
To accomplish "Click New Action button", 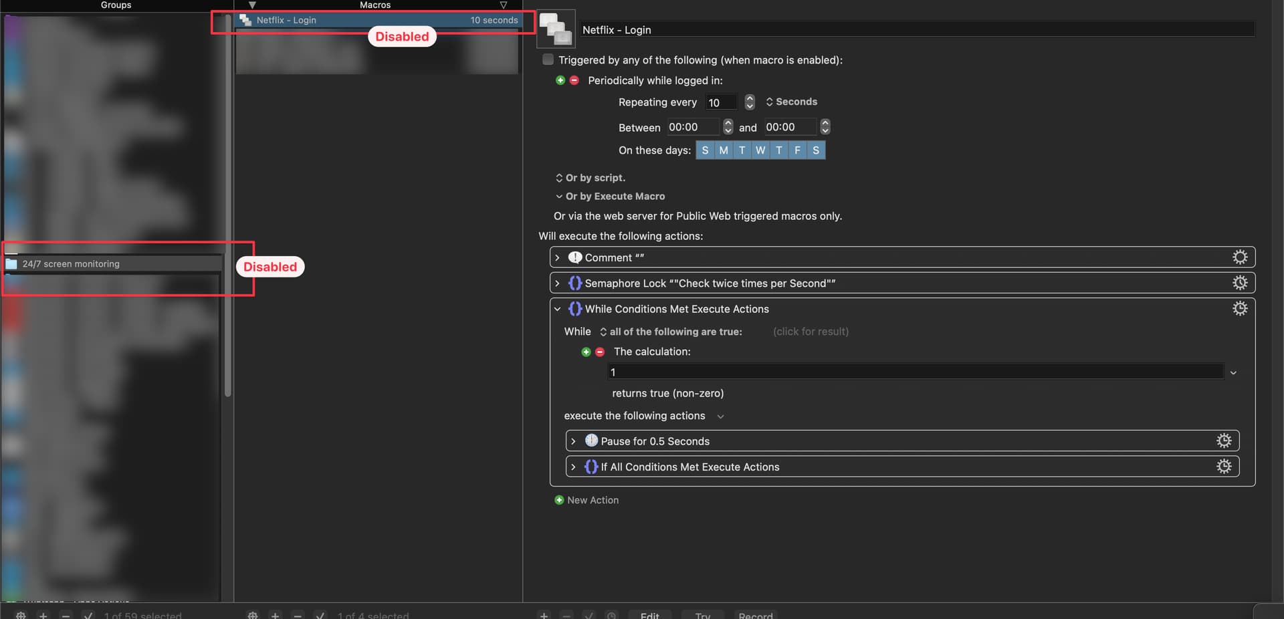I will (x=586, y=500).
